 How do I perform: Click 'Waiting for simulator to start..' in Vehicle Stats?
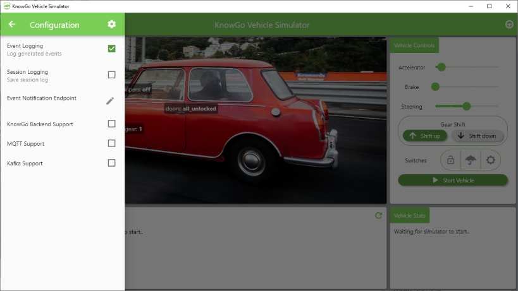pos(431,232)
